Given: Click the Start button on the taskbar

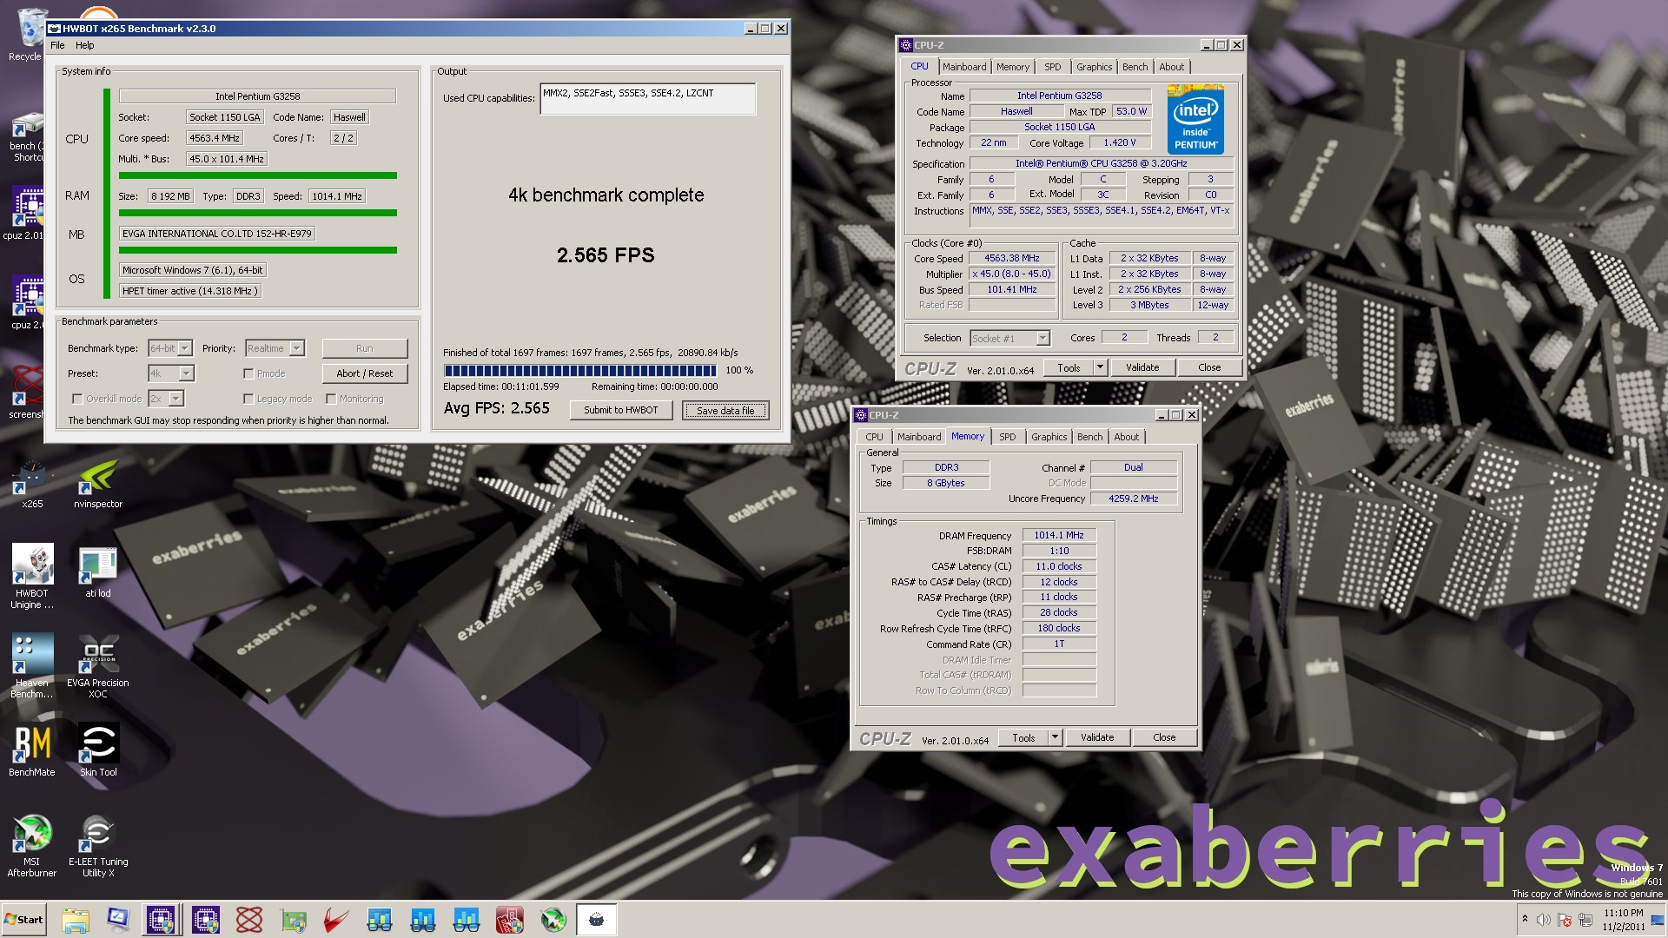Looking at the screenshot, I should click(x=23, y=919).
